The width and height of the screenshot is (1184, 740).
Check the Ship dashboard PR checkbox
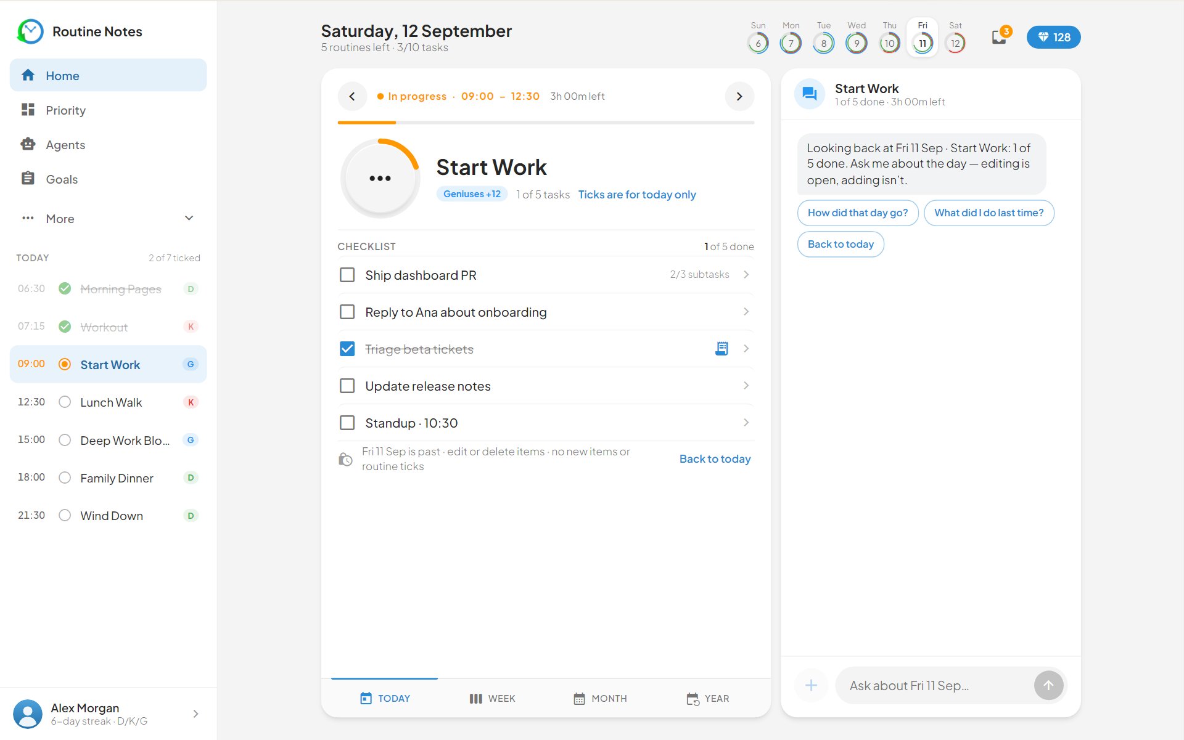coord(347,275)
